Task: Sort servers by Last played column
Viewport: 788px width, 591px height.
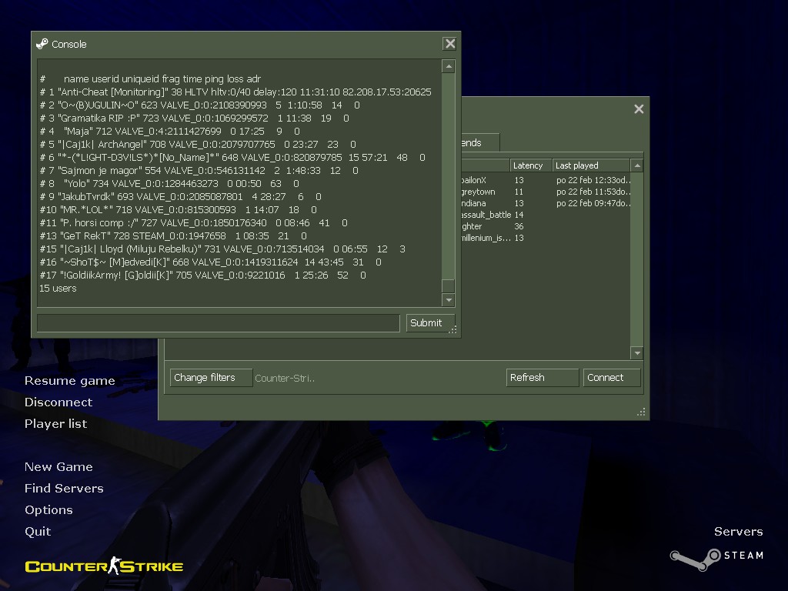Action: pos(591,165)
